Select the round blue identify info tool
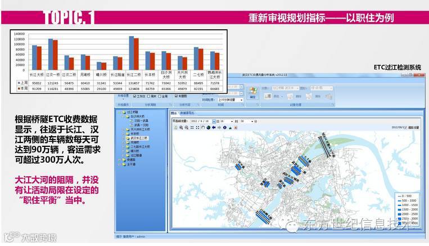This screenshot has width=429, height=246. coord(225,128)
